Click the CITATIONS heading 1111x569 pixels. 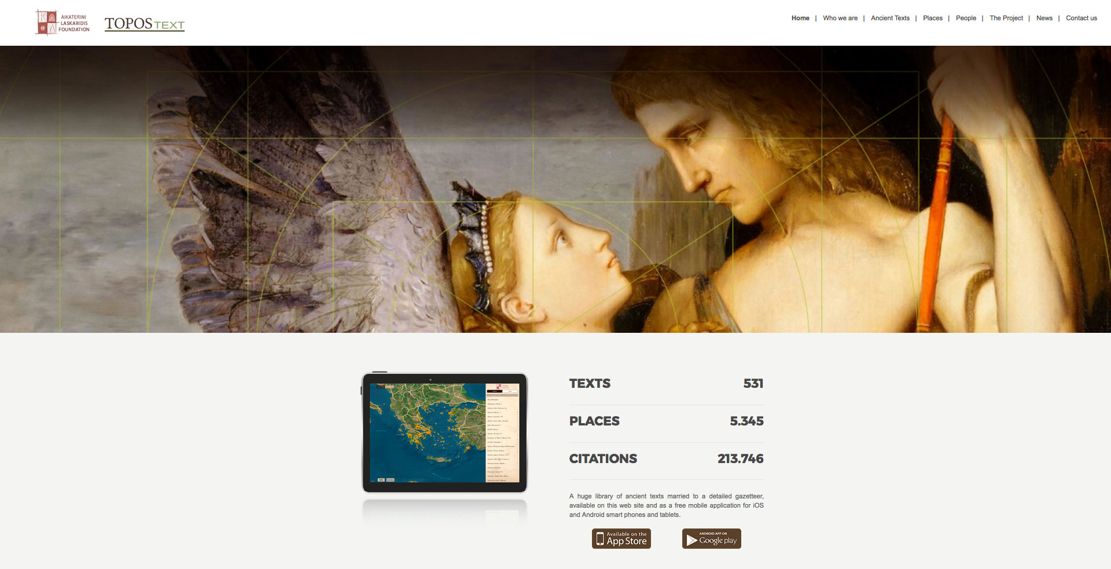point(603,459)
